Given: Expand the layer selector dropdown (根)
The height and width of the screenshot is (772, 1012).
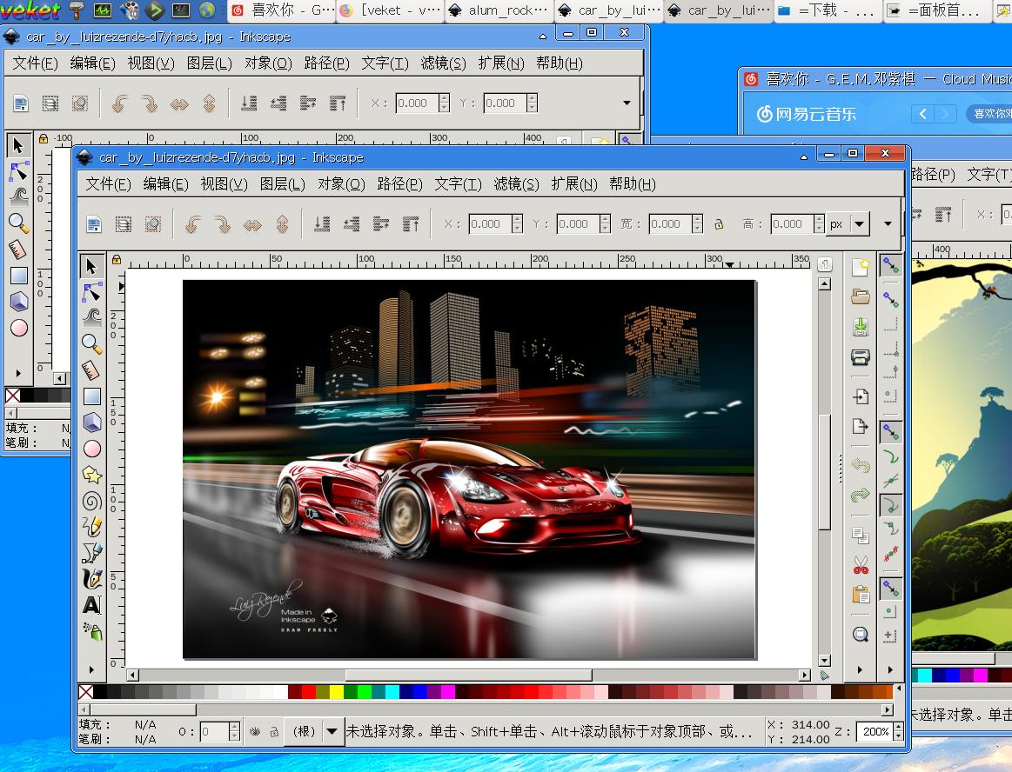Looking at the screenshot, I should tap(332, 732).
